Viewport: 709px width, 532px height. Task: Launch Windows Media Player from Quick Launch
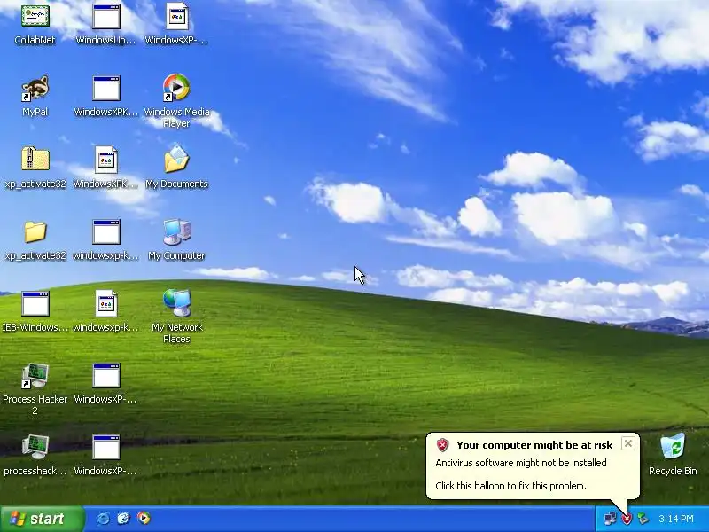144,519
